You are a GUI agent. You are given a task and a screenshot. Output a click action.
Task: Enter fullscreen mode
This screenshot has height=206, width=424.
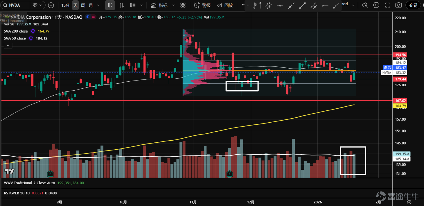coord(387,5)
